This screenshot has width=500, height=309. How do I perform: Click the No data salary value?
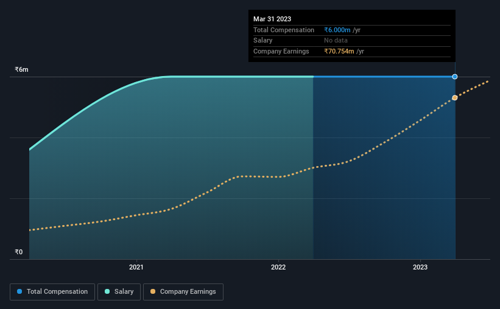pos(336,41)
